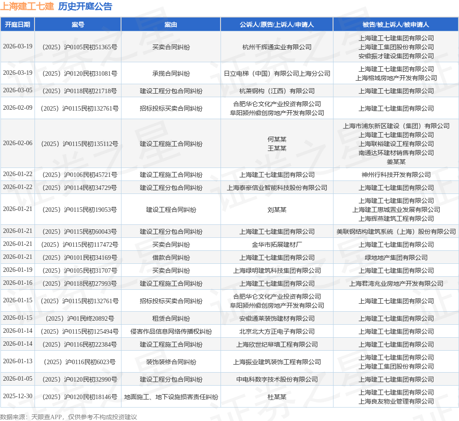459x421 pixels.
Task: Click date 2026-02-09
Action: tap(17, 107)
